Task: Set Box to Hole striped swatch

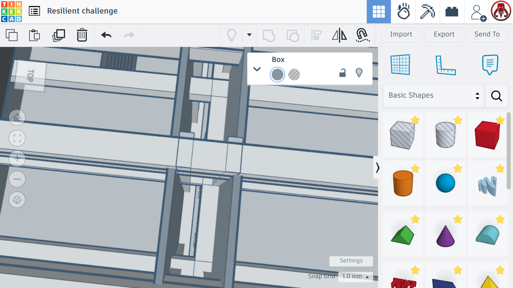Action: 294,75
